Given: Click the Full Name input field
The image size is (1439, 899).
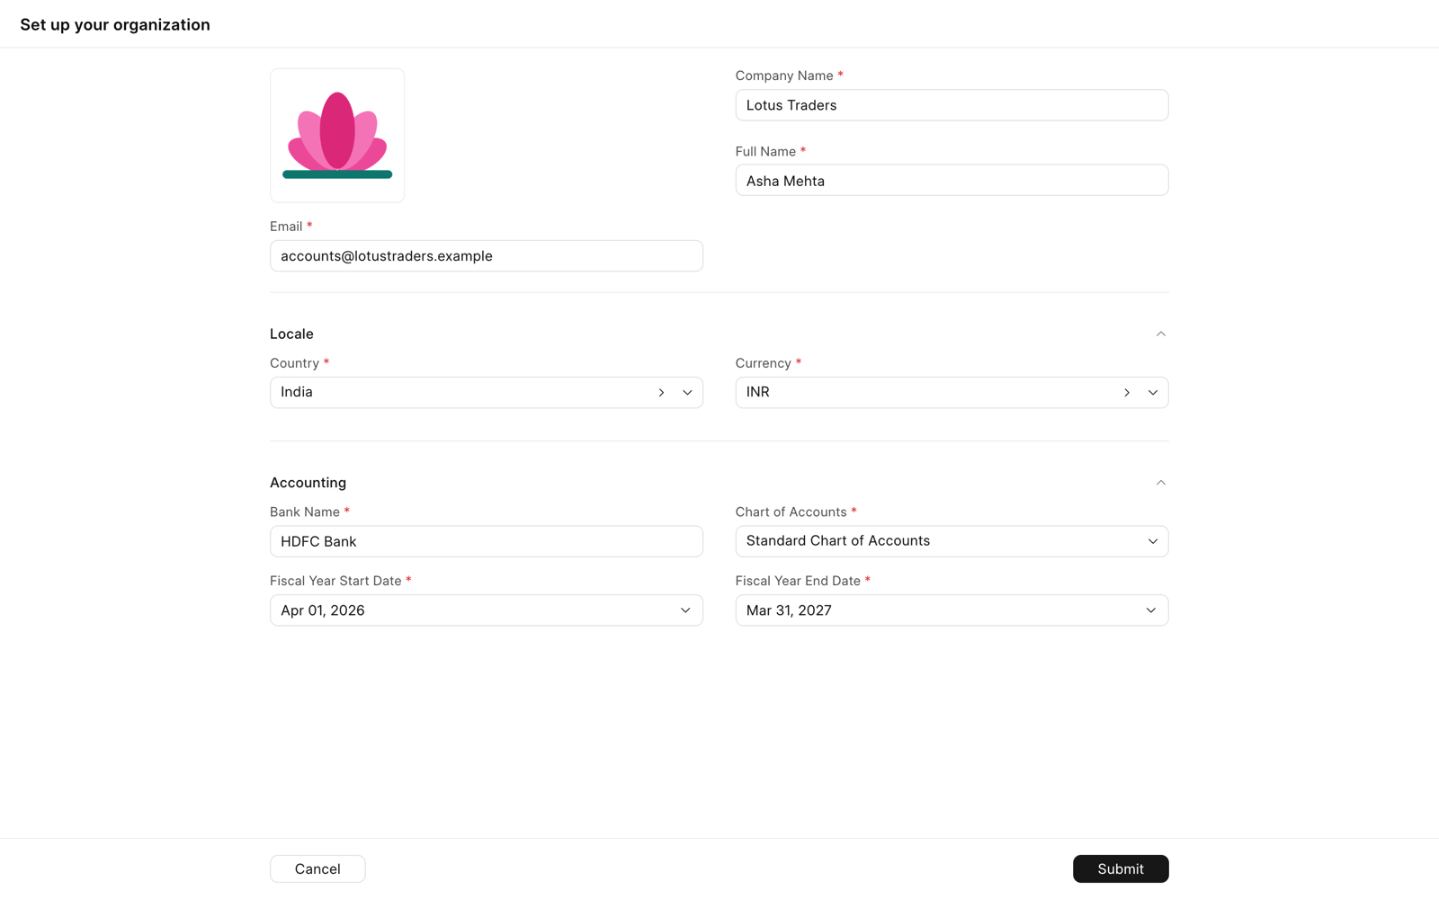Looking at the screenshot, I should [x=952, y=181].
